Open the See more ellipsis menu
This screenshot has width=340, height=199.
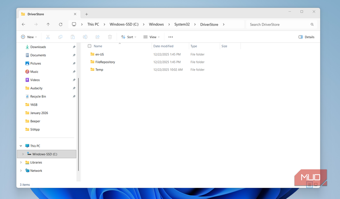pyautogui.click(x=171, y=37)
